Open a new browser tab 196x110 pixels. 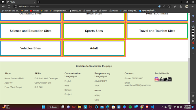point(39,2)
